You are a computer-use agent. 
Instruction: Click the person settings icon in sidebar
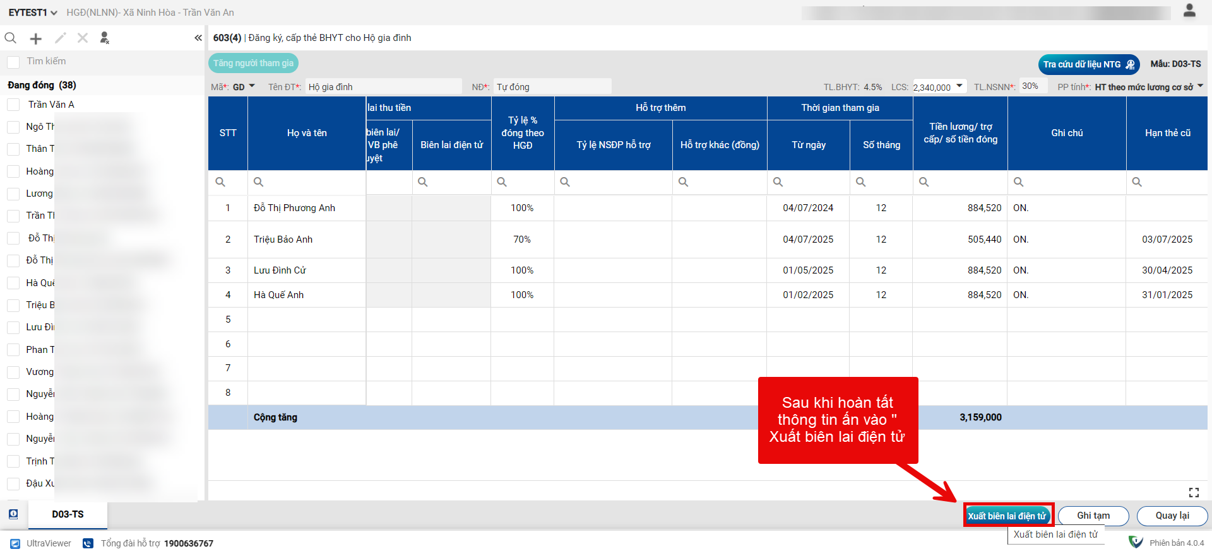click(x=105, y=38)
